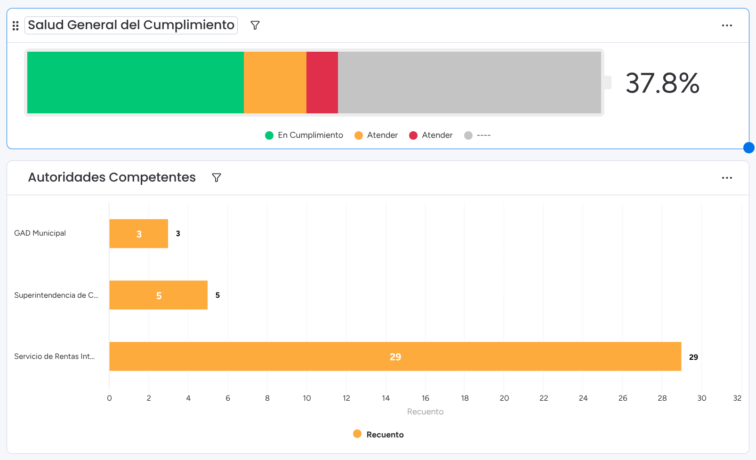The image size is (756, 460).
Task: Open three-dot menu of Salud General widget
Action: 727,25
